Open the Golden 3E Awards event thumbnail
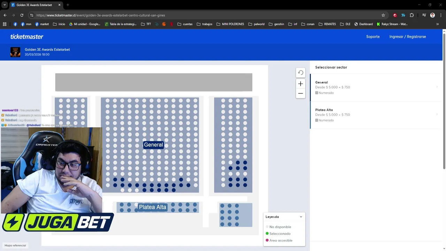This screenshot has height=251, width=446. tap(15, 52)
